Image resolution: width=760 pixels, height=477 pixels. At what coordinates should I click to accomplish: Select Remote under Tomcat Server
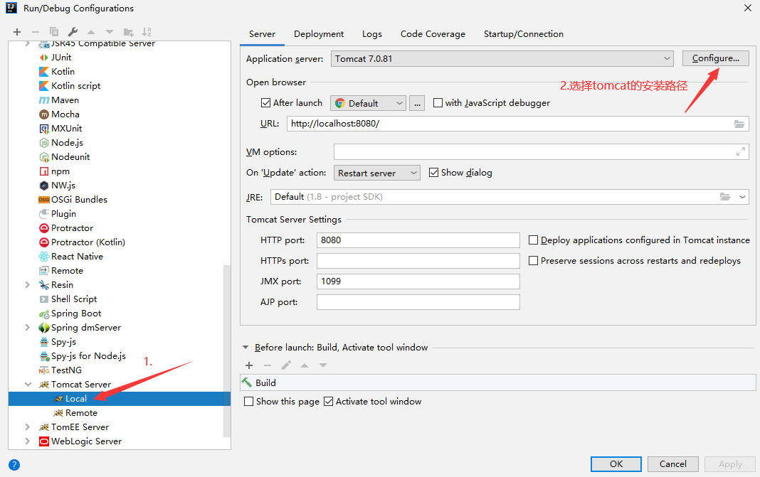tap(81, 412)
